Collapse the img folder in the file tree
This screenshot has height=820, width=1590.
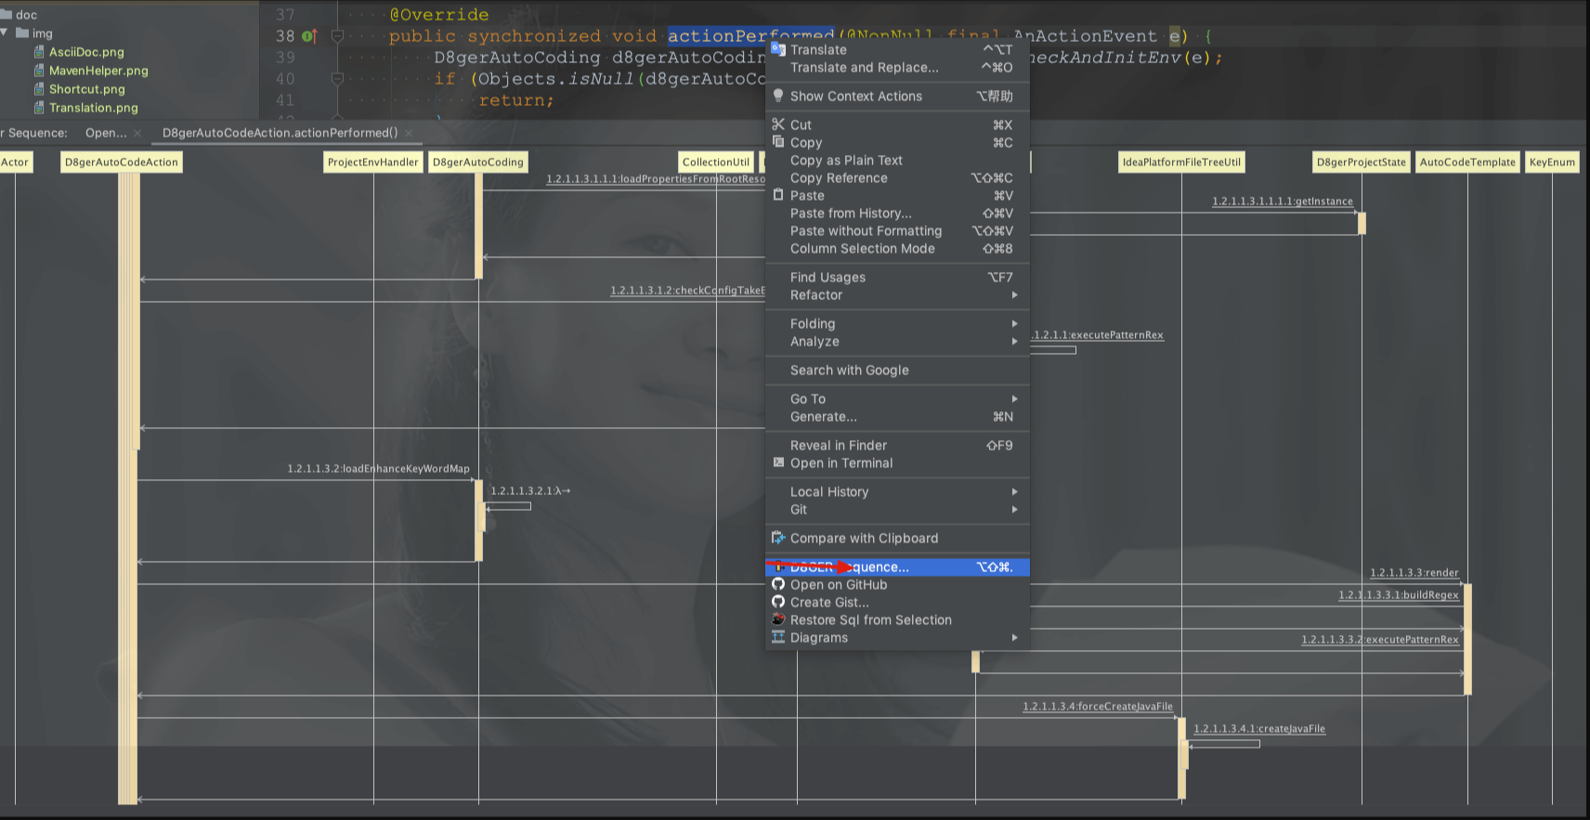click(x=5, y=33)
